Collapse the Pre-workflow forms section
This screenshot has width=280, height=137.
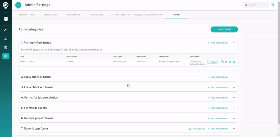234,43
